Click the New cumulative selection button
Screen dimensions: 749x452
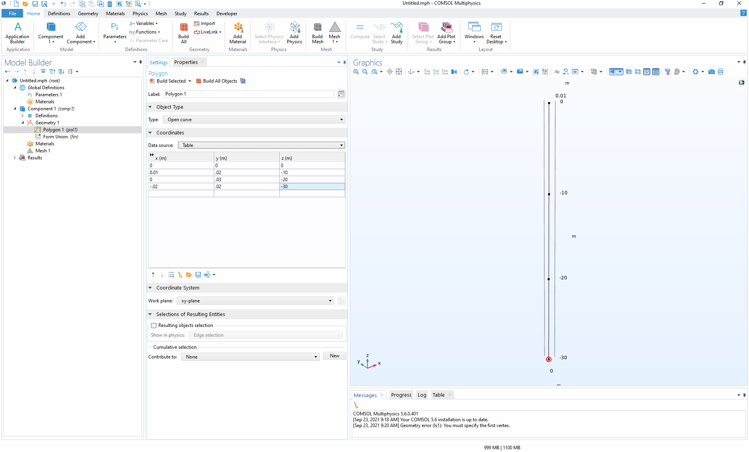tap(334, 356)
